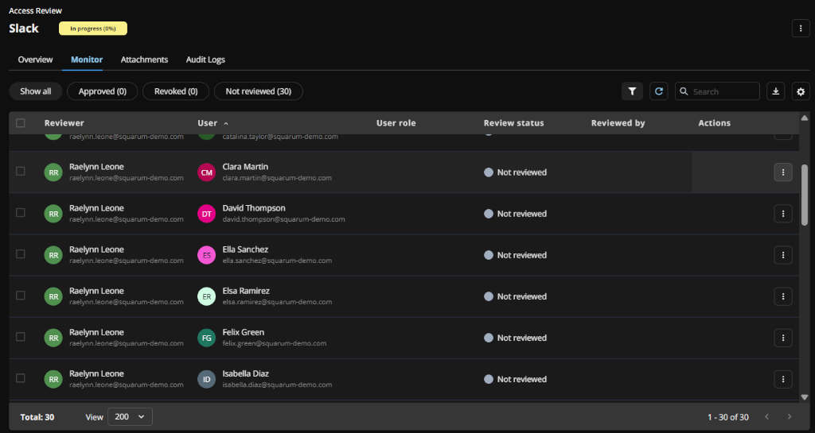
Task: Go to previous page arrow
Action: pos(766,417)
